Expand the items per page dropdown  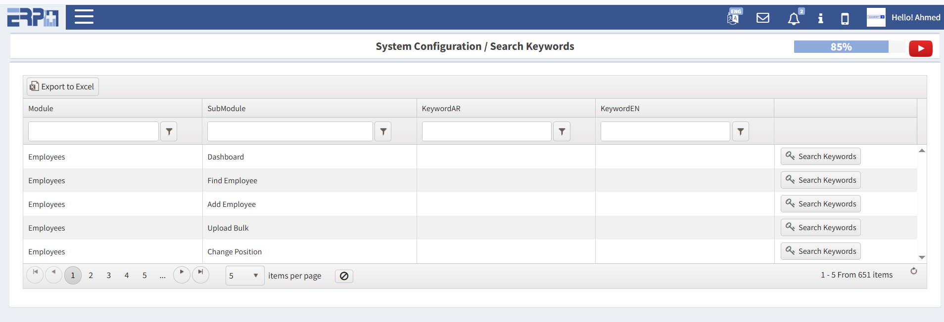[x=255, y=276]
